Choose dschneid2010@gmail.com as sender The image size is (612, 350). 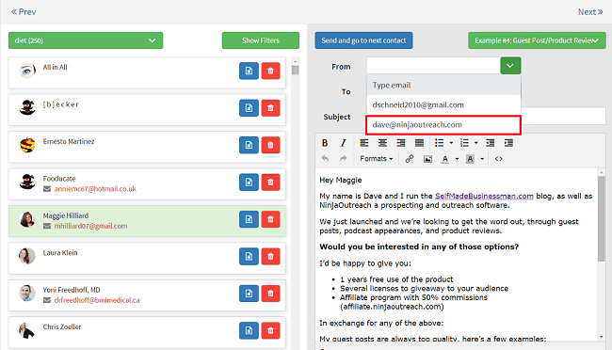click(443, 105)
